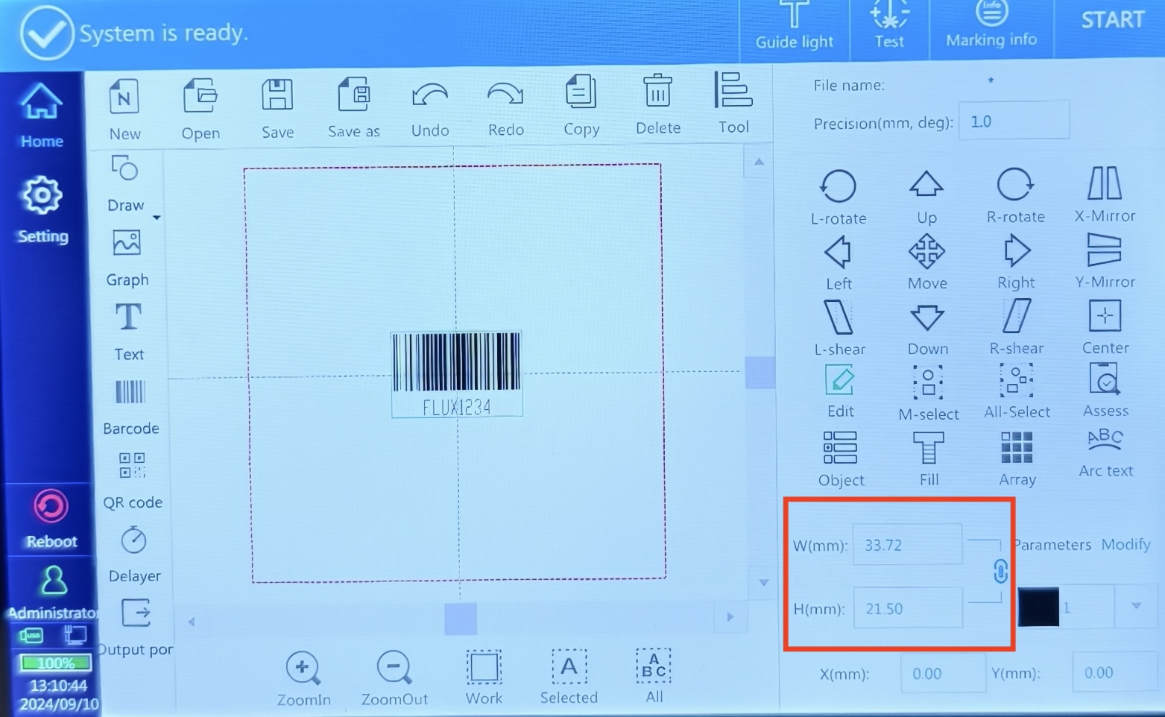Image resolution: width=1165 pixels, height=717 pixels.
Task: Open the pen number dropdown
Action: pyautogui.click(x=1136, y=606)
